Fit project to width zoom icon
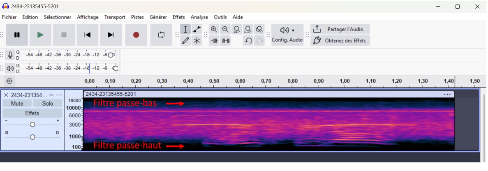Screen dimensions: 488x171 pos(248,30)
